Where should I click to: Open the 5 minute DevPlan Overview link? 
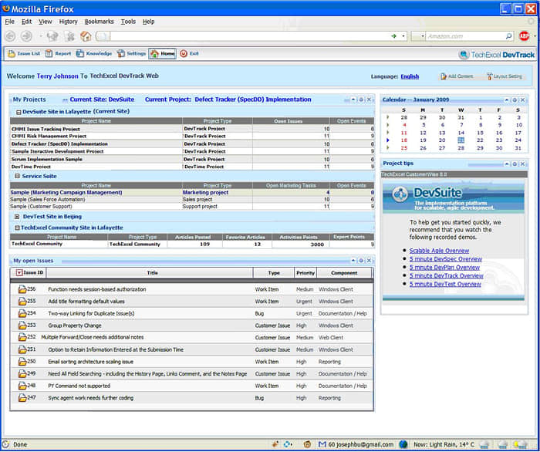tap(444, 267)
